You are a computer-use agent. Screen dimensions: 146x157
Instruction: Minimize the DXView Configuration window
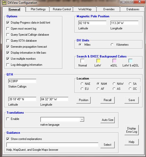[x=123, y=2]
